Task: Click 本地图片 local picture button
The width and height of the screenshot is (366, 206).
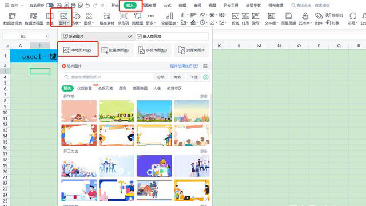Action: (x=78, y=50)
